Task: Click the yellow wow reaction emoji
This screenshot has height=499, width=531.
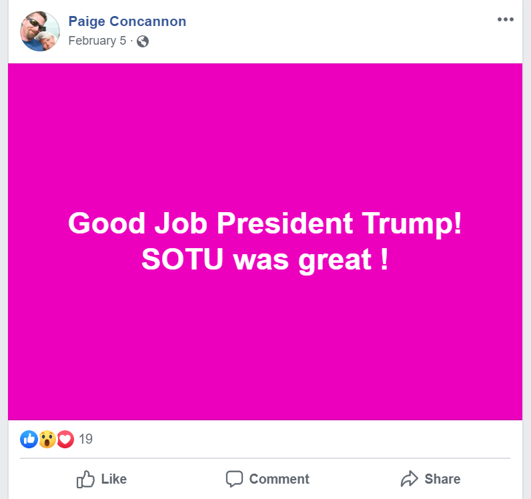Action: click(x=47, y=439)
